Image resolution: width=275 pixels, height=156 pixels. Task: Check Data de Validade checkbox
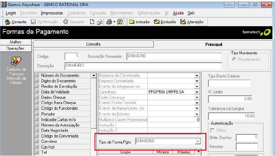tap(37, 92)
